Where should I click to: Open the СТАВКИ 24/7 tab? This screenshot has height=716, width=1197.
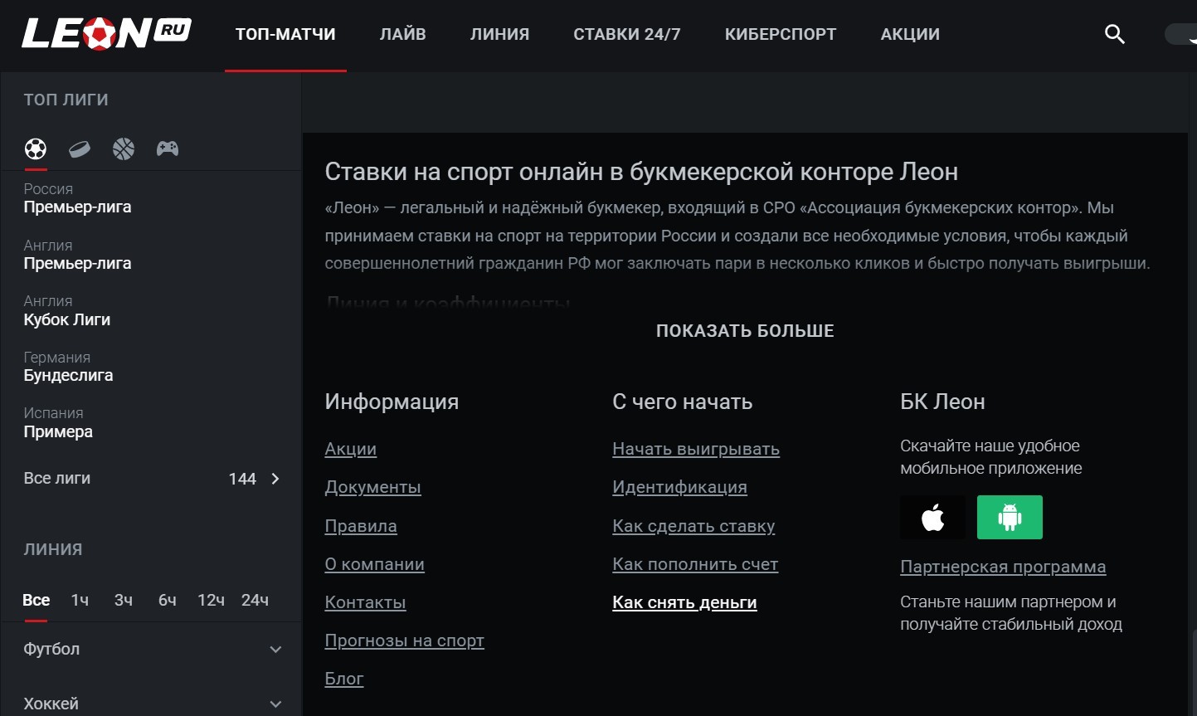(627, 34)
